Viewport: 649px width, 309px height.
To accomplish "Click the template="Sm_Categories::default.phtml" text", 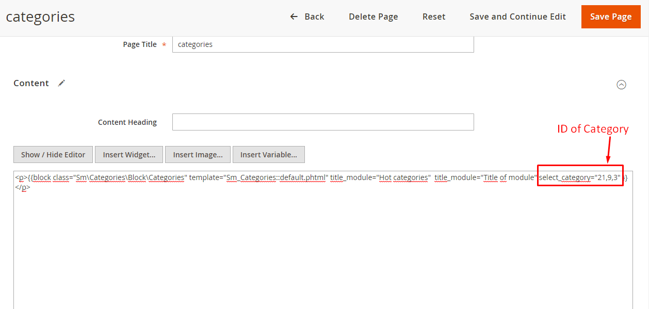I will click(258, 177).
